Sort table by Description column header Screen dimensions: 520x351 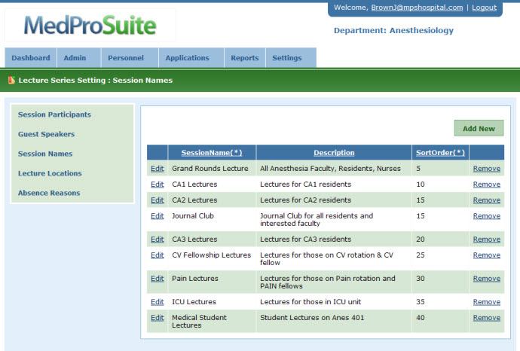pyautogui.click(x=334, y=152)
